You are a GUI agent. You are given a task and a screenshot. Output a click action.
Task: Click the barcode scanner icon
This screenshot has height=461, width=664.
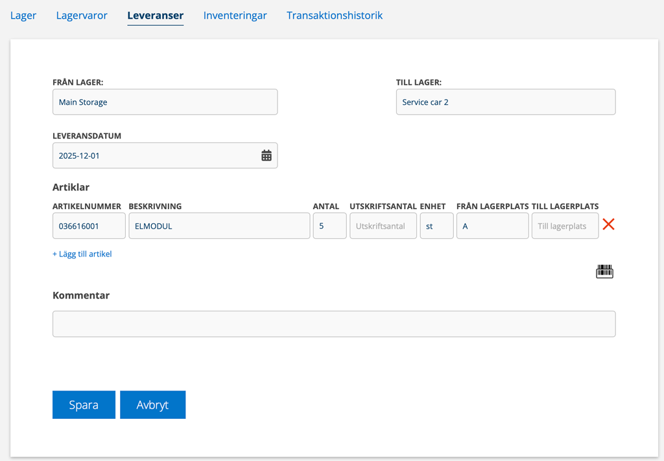point(604,272)
